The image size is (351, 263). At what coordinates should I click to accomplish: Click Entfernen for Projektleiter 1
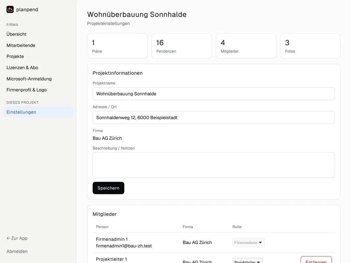pyautogui.click(x=316, y=260)
